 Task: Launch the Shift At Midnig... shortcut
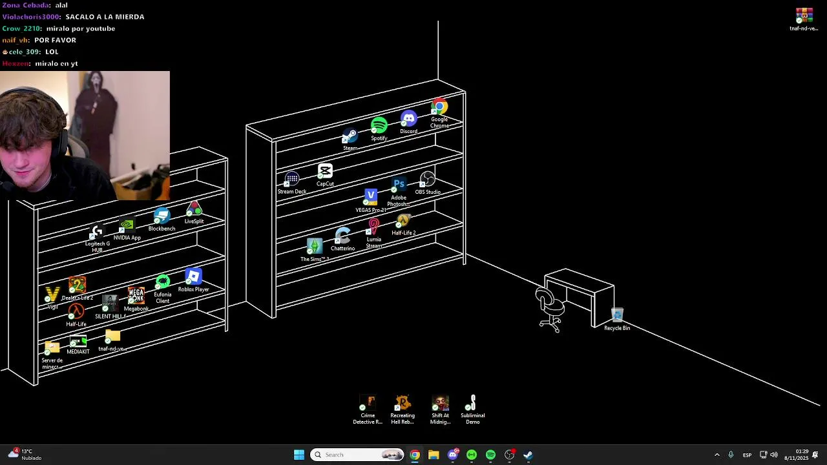(x=441, y=410)
